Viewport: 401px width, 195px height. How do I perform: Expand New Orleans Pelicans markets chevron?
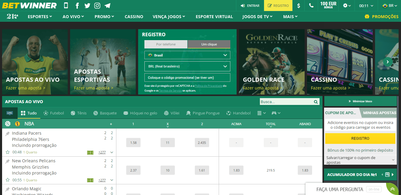tap(112, 180)
